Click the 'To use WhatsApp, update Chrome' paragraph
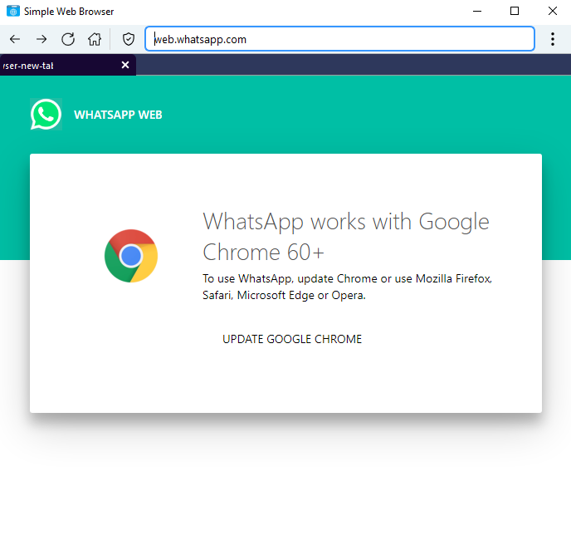The image size is (571, 540). point(347,287)
